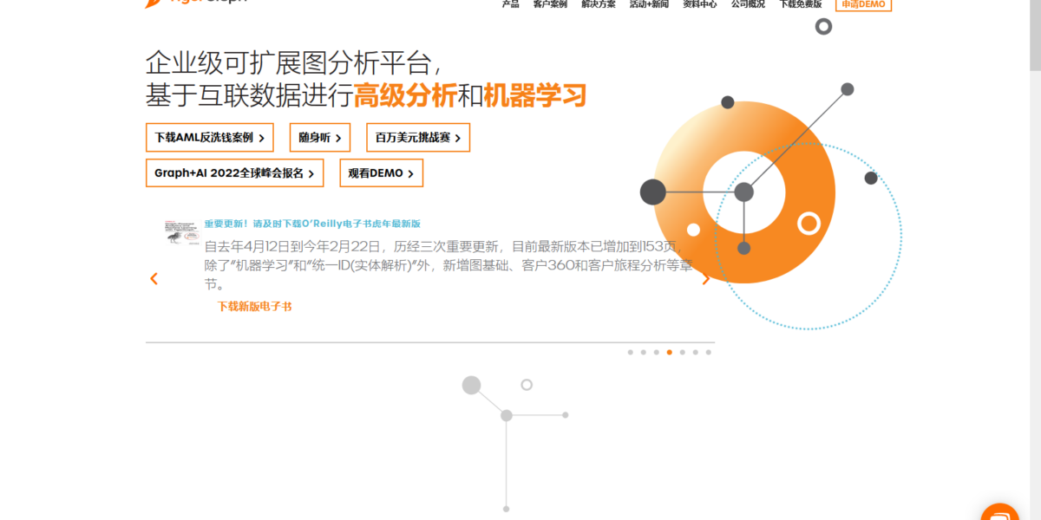Click the right carousel arrow
This screenshot has width=1041, height=520.
pyautogui.click(x=705, y=278)
